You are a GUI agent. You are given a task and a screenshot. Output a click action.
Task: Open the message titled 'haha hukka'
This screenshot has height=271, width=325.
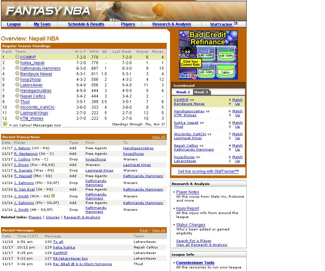pyautogui.click(x=64, y=247)
